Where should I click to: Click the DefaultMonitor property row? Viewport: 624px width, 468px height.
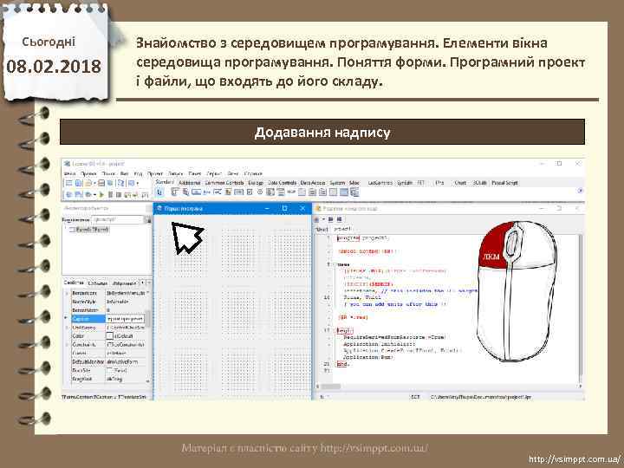pyautogui.click(x=107, y=361)
